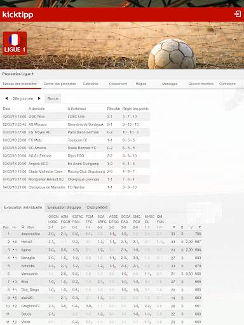The width and height of the screenshot is (244, 325).
Task: Click the P points column header
Action: click(173, 227)
